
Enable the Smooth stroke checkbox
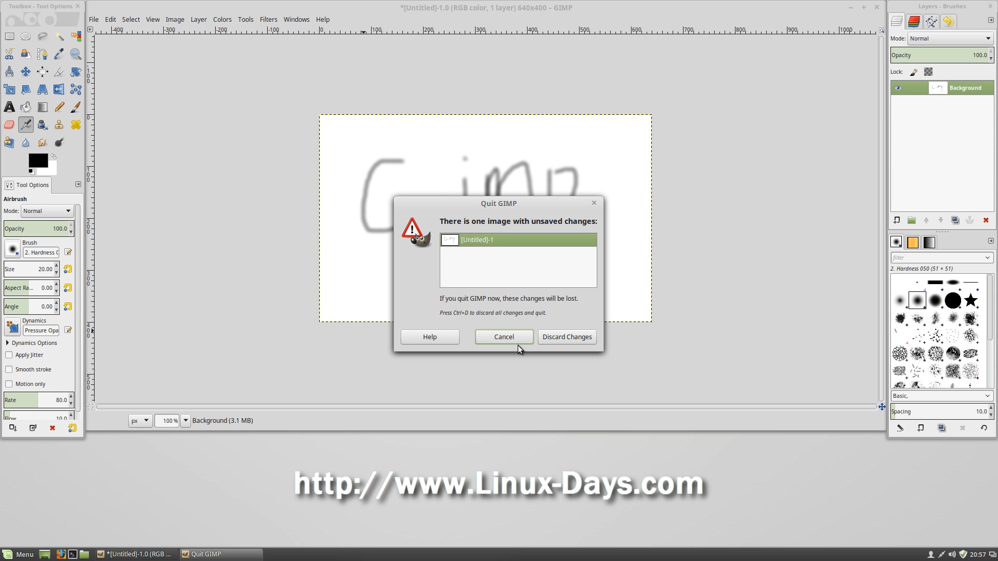(9, 370)
